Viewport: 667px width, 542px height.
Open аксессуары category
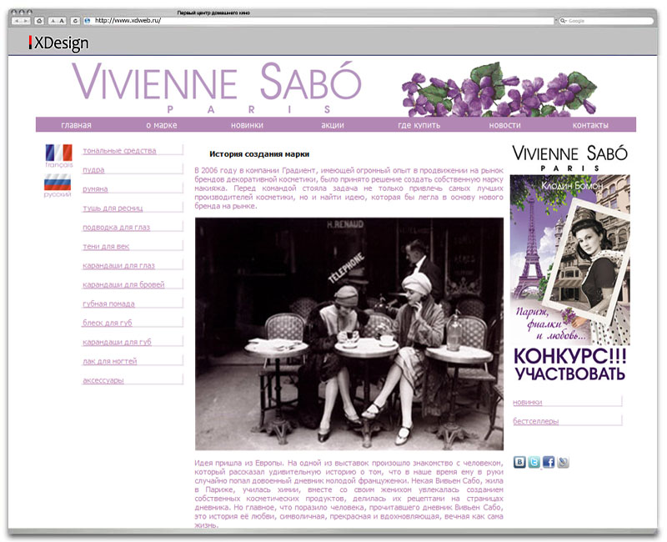[x=103, y=380]
